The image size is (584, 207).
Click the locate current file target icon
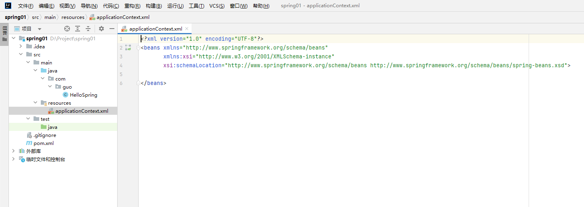coord(67,29)
